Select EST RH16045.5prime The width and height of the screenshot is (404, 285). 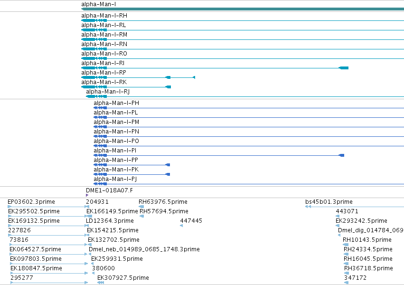(368, 259)
